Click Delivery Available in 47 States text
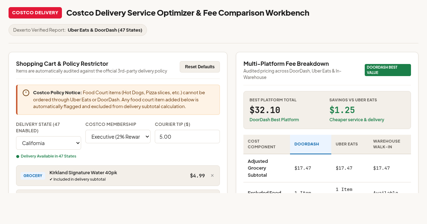The width and height of the screenshot is (427, 224). pyautogui.click(x=48, y=156)
